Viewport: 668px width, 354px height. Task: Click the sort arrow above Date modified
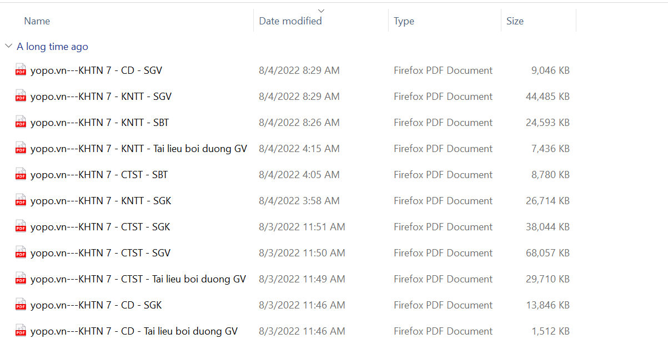pyautogui.click(x=321, y=11)
